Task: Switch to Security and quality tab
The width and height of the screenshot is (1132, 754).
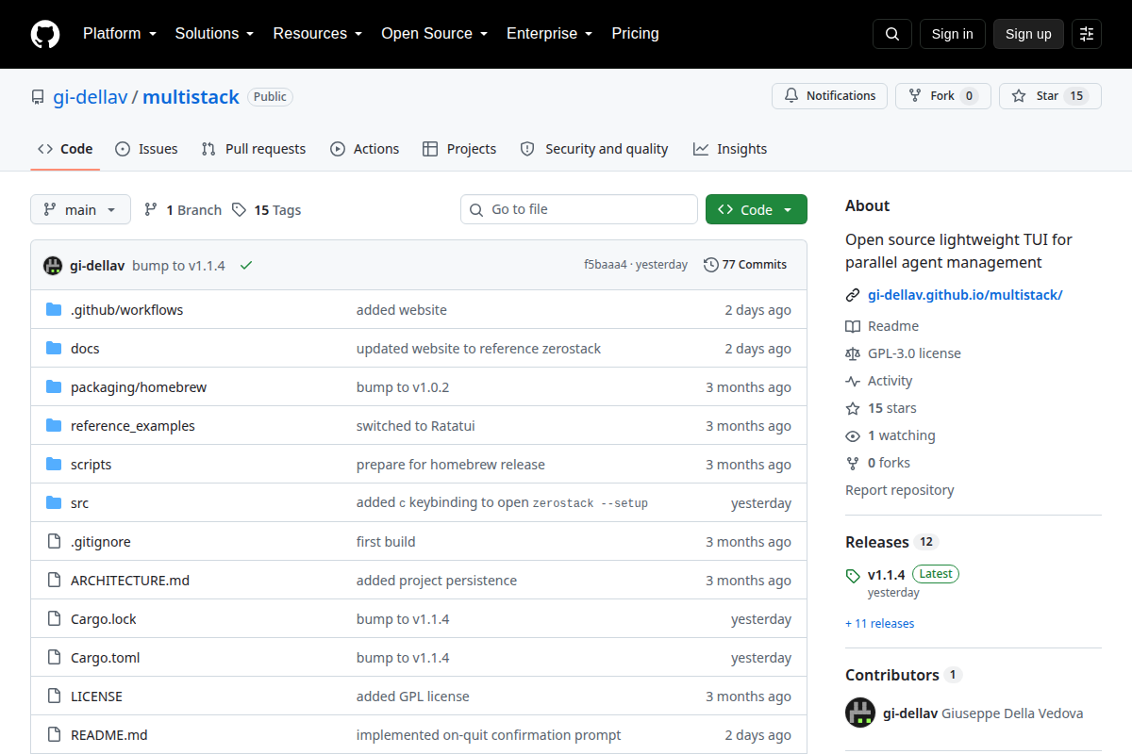Action: point(594,149)
